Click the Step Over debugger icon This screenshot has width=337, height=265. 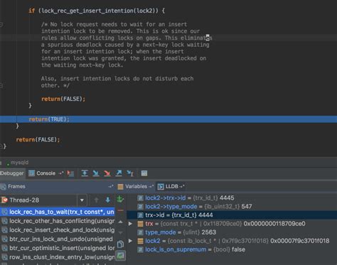tap(85, 173)
